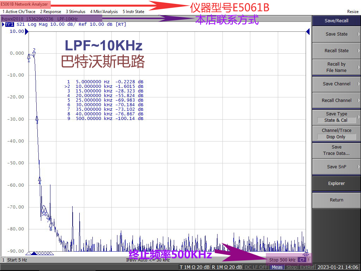This screenshot has width=361, height=271.
Task: Expand the Recall State submenu
Action: tap(336, 51)
